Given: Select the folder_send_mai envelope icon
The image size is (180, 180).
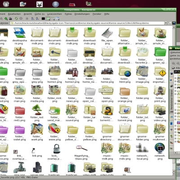Looking at the screenshot, I should coord(55,110).
